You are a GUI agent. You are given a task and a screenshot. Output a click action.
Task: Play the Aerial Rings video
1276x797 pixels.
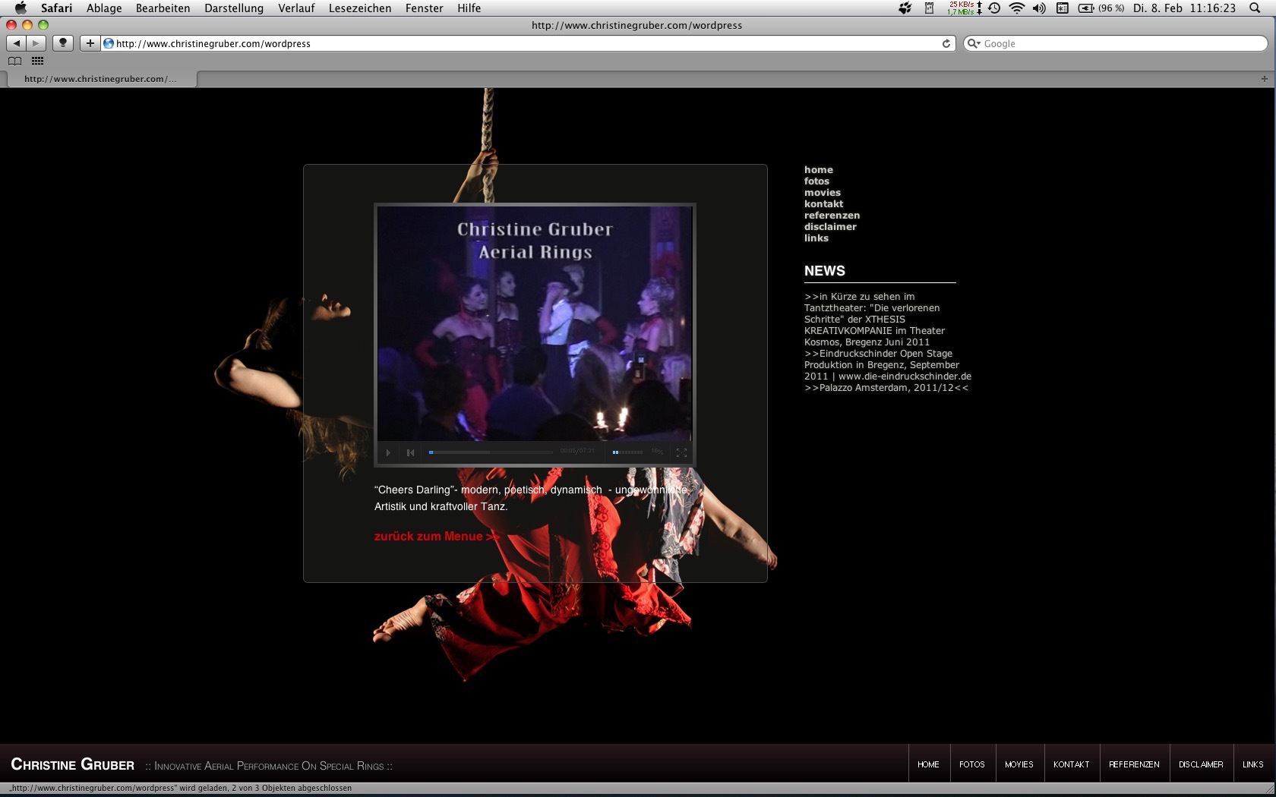(x=388, y=452)
